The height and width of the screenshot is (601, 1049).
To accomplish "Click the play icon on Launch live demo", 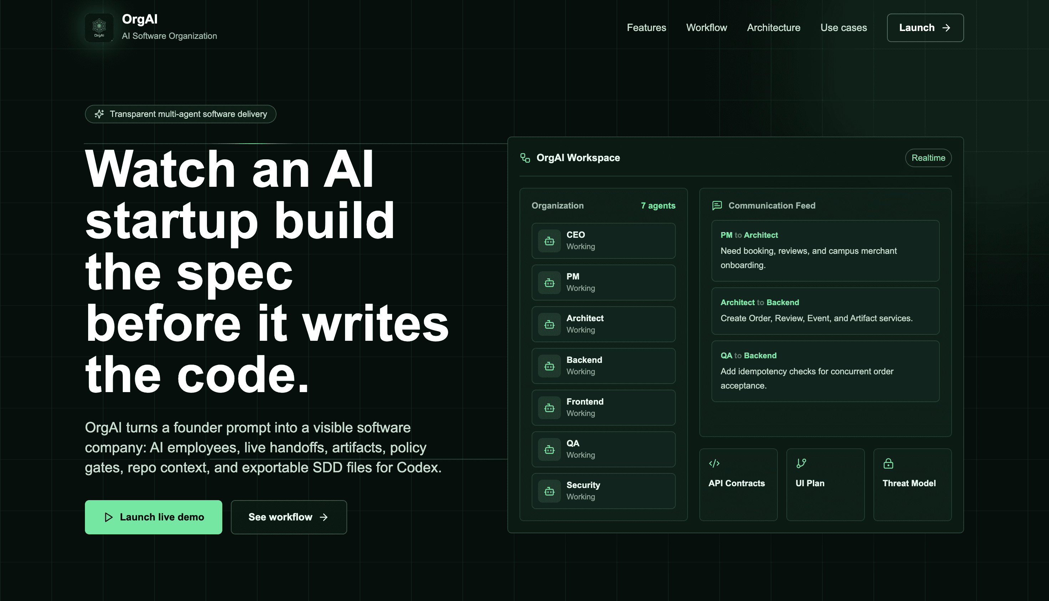I will pos(108,517).
